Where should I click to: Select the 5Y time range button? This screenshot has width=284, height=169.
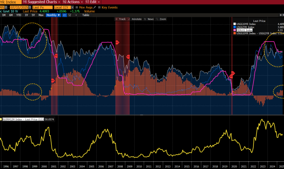[x=33, y=15]
